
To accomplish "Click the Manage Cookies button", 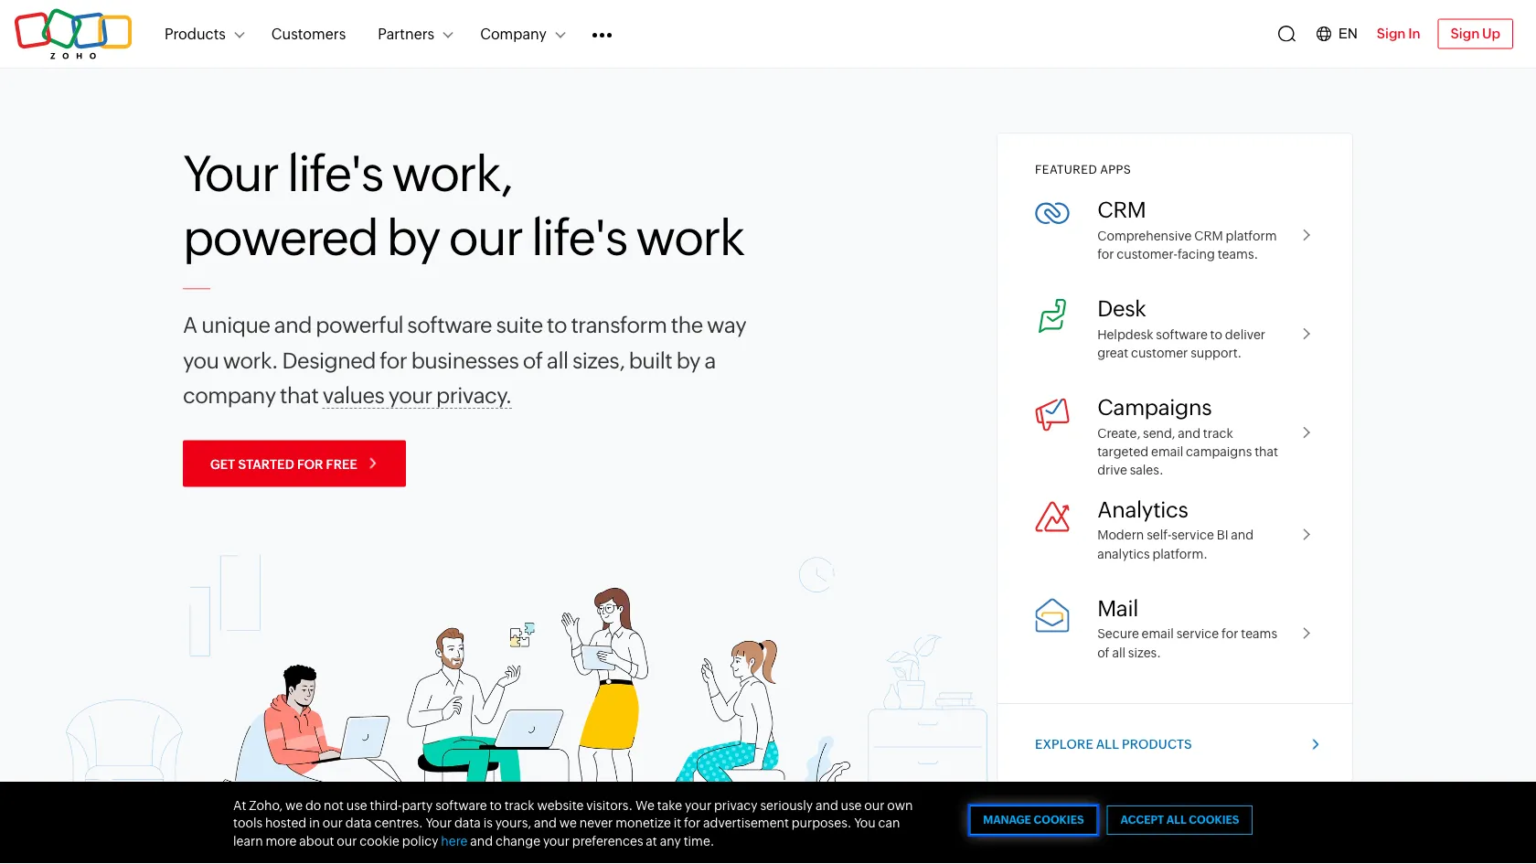I will (1033, 820).
